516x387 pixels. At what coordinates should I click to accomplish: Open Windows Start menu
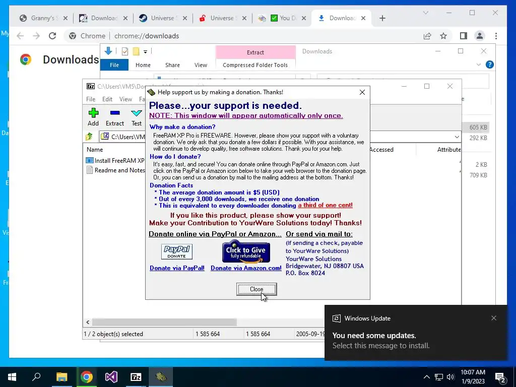point(12,377)
